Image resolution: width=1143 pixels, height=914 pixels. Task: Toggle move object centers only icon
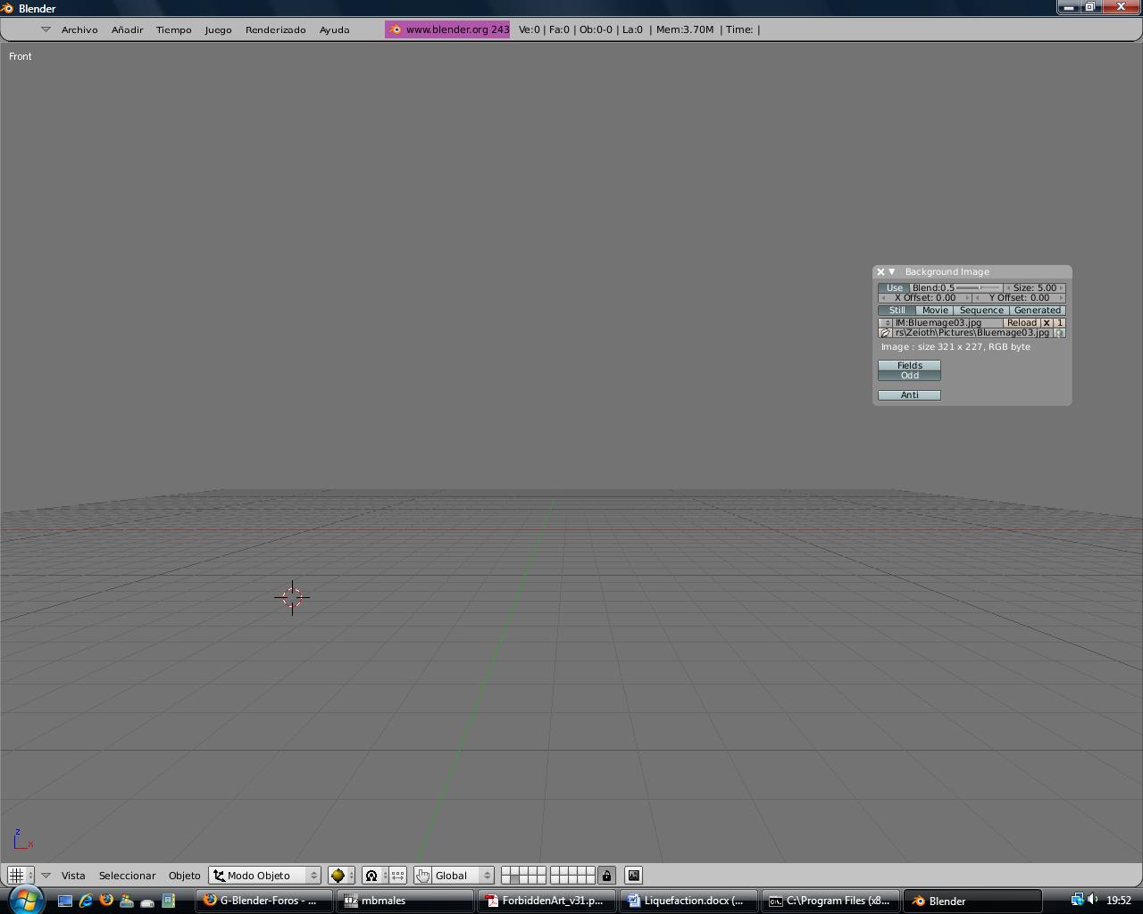point(397,876)
